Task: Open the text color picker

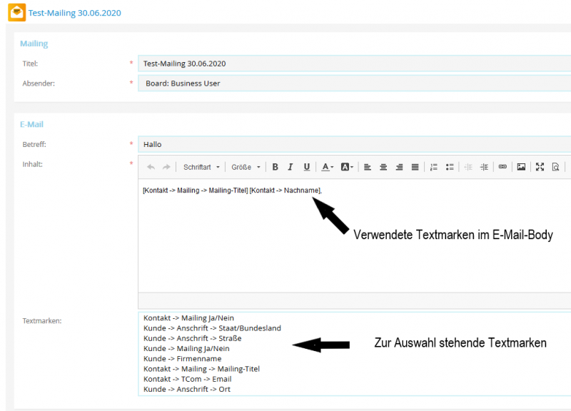Action: point(327,167)
